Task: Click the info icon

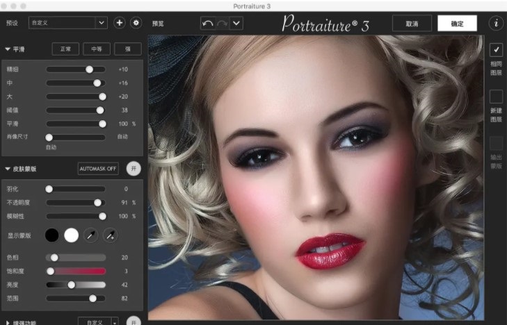Action: 496,23
